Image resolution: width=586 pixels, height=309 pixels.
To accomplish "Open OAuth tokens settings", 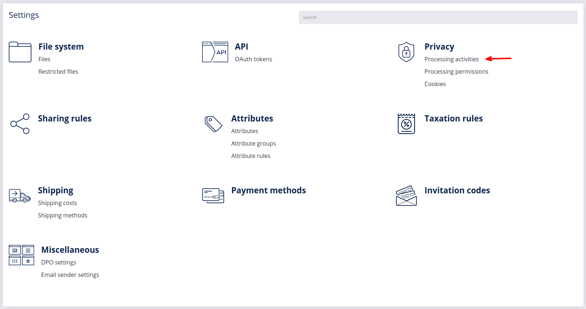I will [254, 59].
